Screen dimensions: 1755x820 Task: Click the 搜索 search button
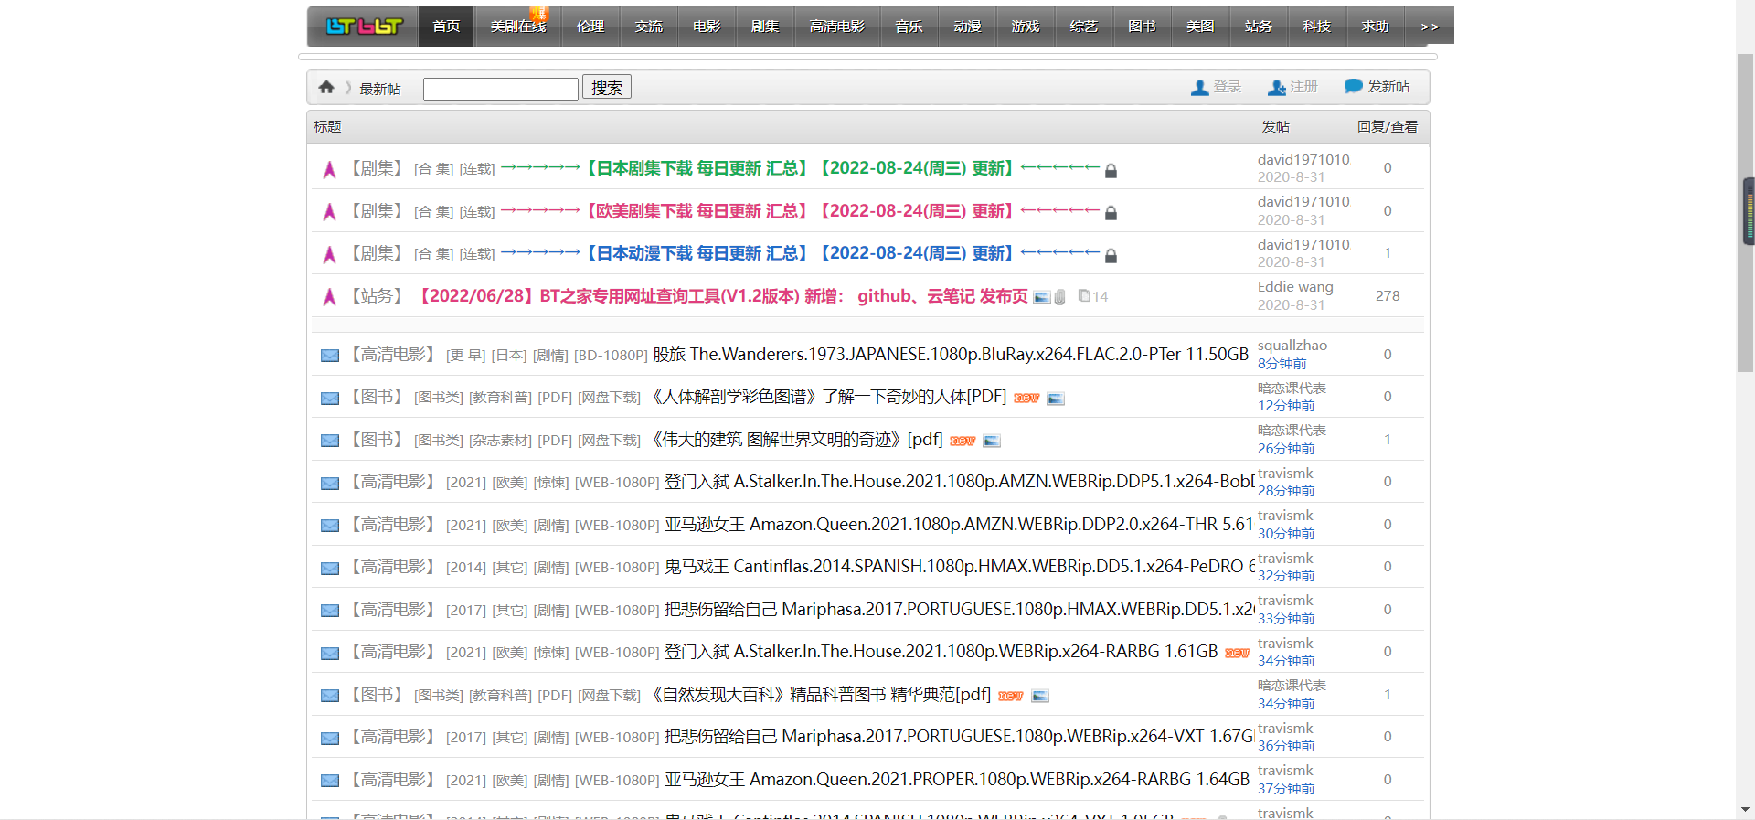[x=607, y=88]
